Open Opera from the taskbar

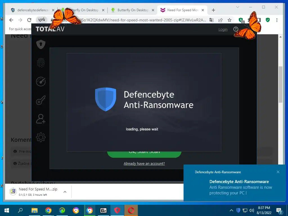(x=131, y=210)
